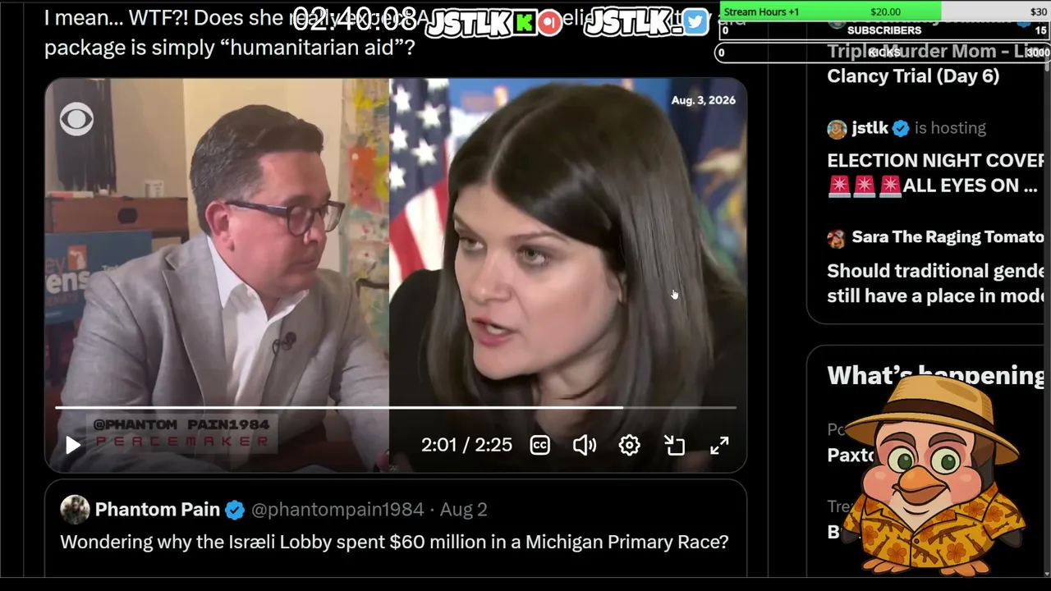The height and width of the screenshot is (591, 1051).
Task: Open jstlk host name in sidebar
Action: click(x=870, y=128)
